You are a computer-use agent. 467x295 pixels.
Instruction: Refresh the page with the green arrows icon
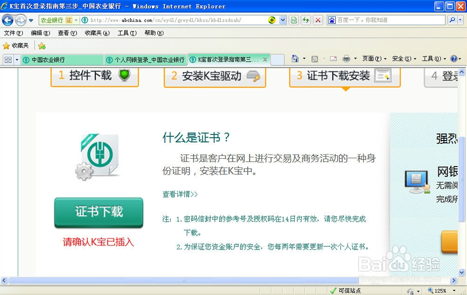(x=306, y=20)
